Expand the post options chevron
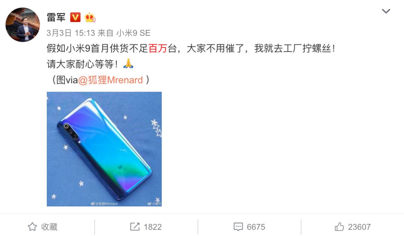Screen dimensions: 404x236 386,11
